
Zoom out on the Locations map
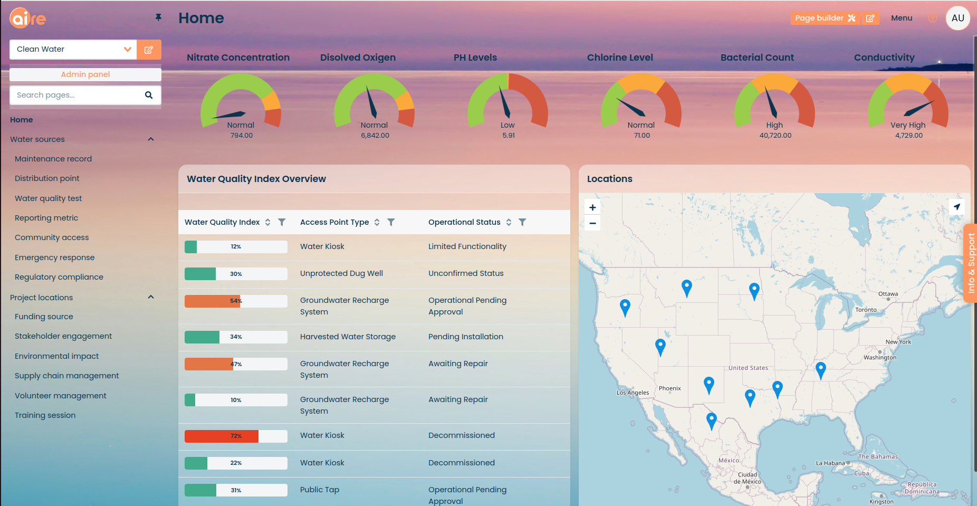pyautogui.click(x=592, y=223)
